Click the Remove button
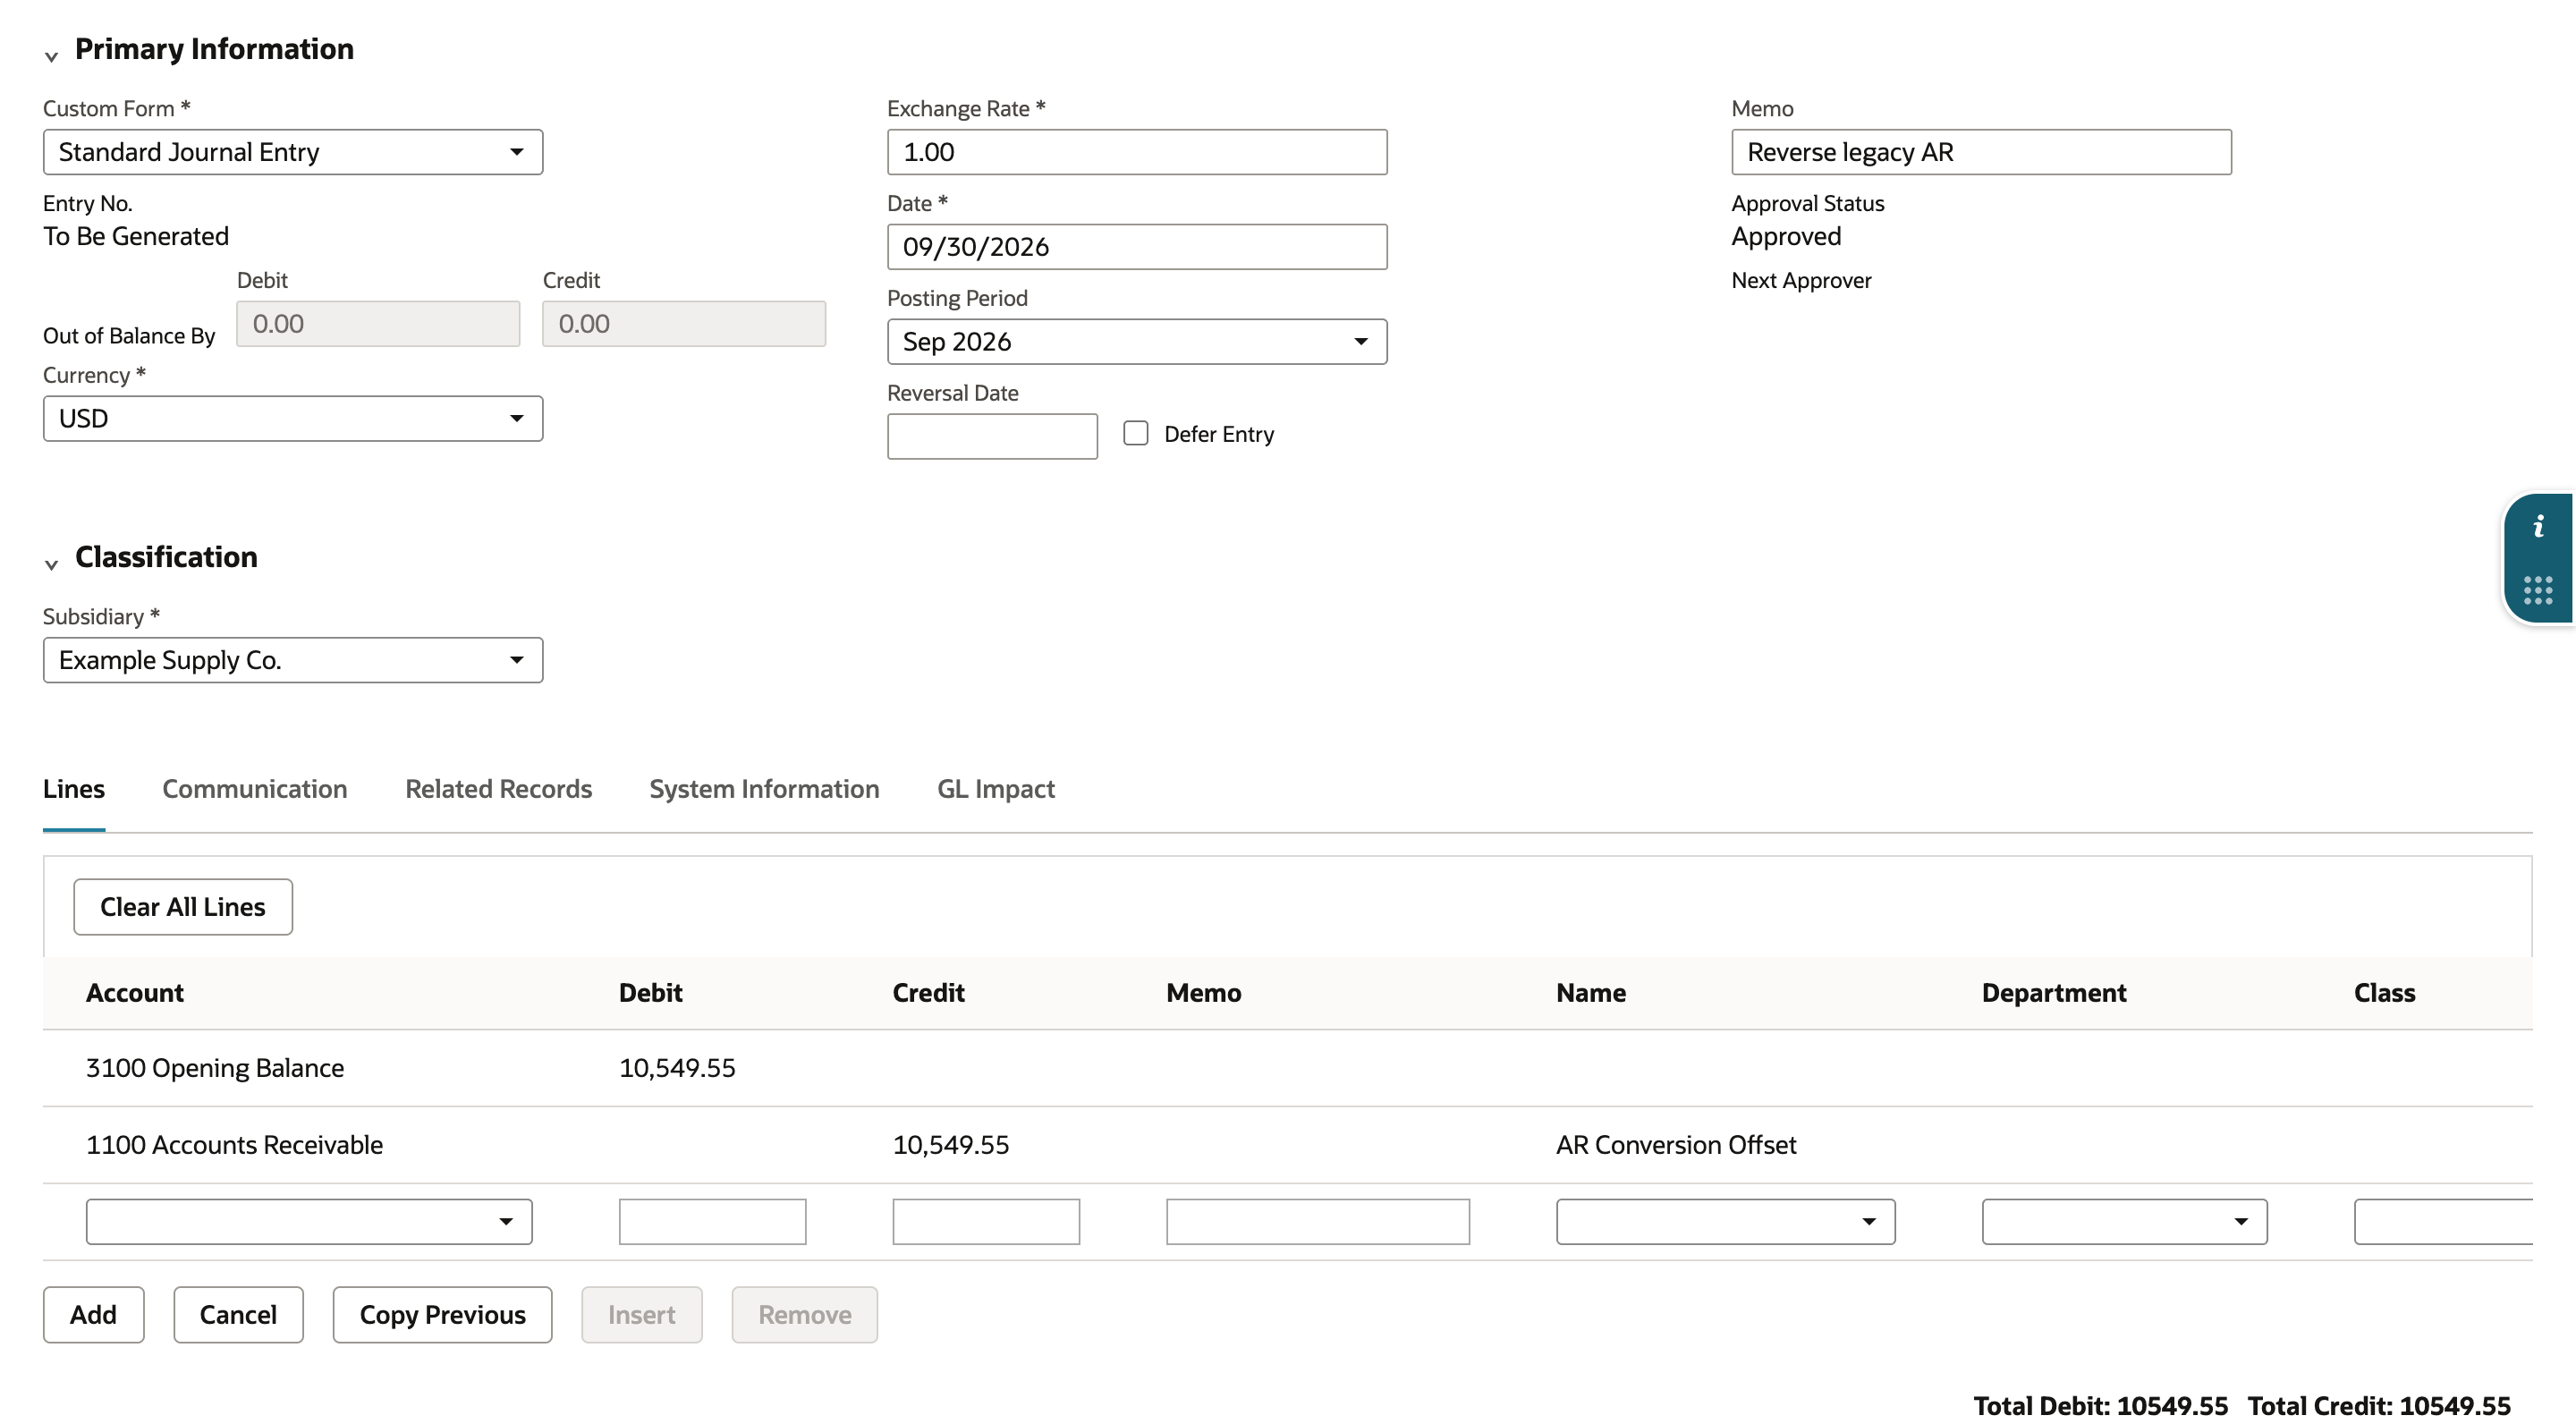 tap(805, 1315)
